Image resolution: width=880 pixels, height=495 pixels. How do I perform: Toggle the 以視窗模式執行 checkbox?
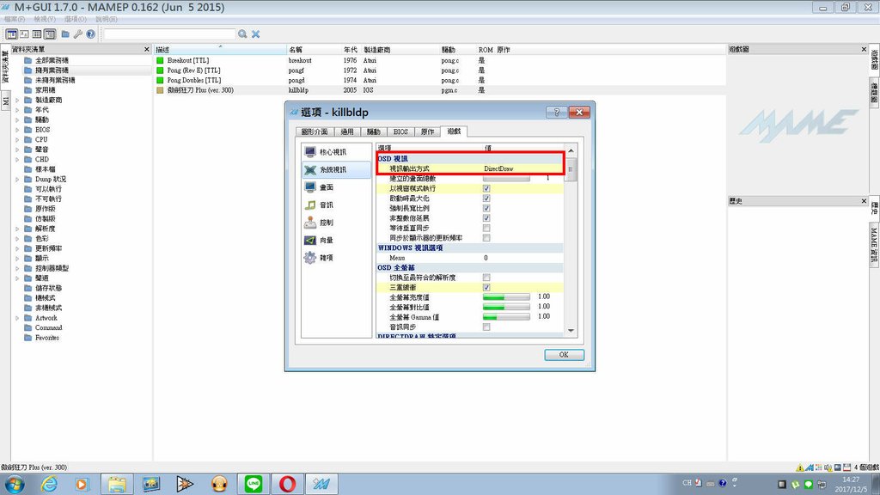point(486,188)
